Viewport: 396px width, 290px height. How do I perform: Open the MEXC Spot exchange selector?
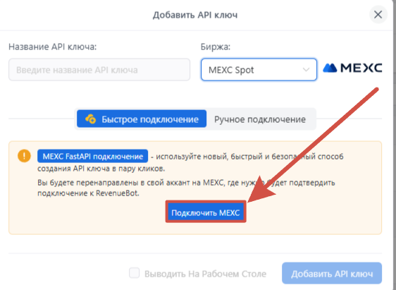tap(259, 70)
